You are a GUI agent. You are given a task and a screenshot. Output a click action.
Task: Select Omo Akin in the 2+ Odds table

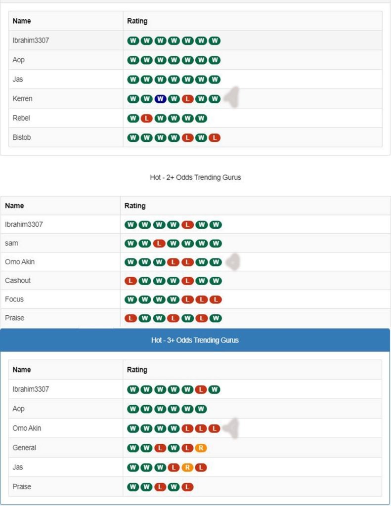coord(20,262)
